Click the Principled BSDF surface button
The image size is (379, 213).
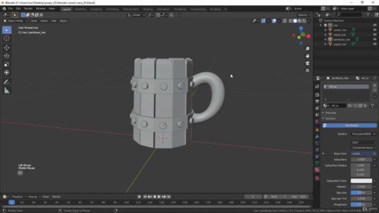[362, 134]
